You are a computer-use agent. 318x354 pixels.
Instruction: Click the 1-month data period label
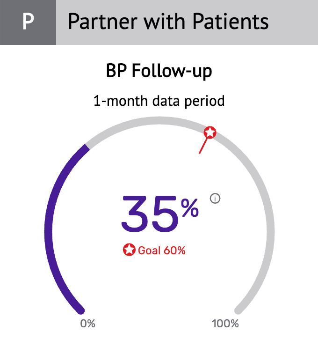coord(159,101)
